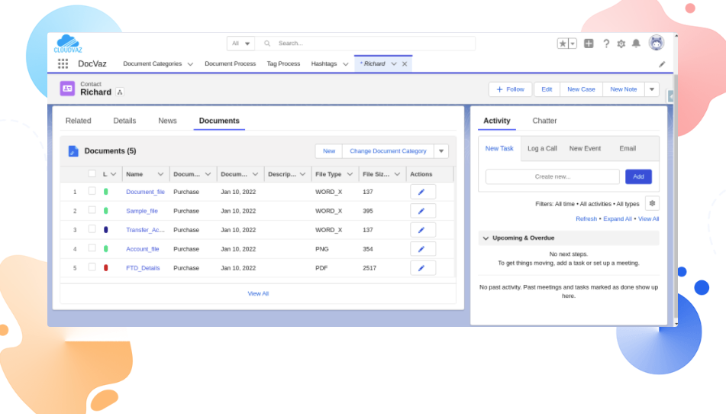The width and height of the screenshot is (726, 414).
Task: Select the Sample_file row checkbox
Action: point(92,210)
